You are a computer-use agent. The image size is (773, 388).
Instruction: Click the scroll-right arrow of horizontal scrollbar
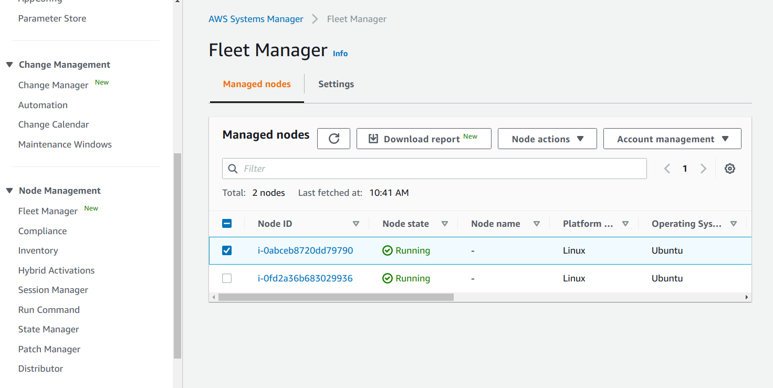coord(747,297)
